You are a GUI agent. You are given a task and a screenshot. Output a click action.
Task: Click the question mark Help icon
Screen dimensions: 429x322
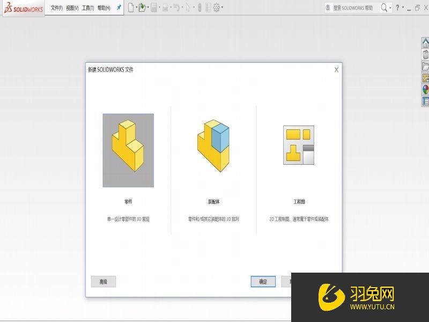[x=397, y=8]
